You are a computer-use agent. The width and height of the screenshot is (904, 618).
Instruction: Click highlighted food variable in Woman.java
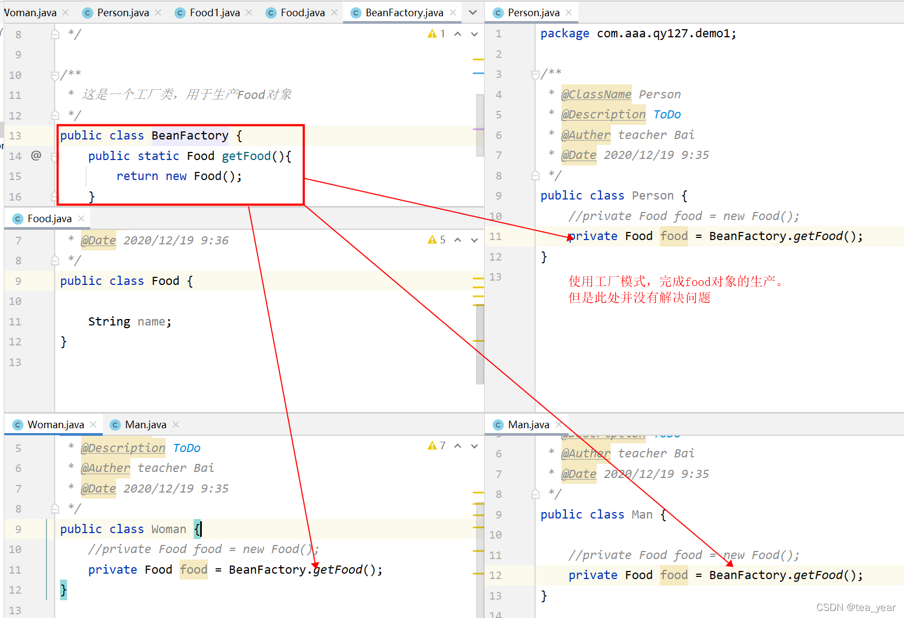click(x=194, y=569)
